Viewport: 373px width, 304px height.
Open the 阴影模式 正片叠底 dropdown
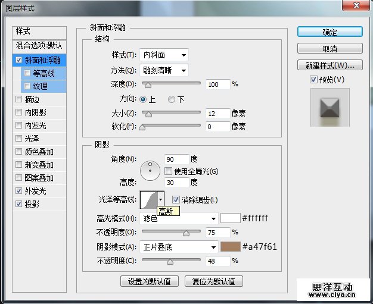point(179,247)
